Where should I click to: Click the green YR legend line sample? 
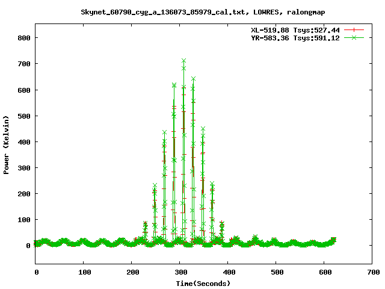tap(354, 37)
